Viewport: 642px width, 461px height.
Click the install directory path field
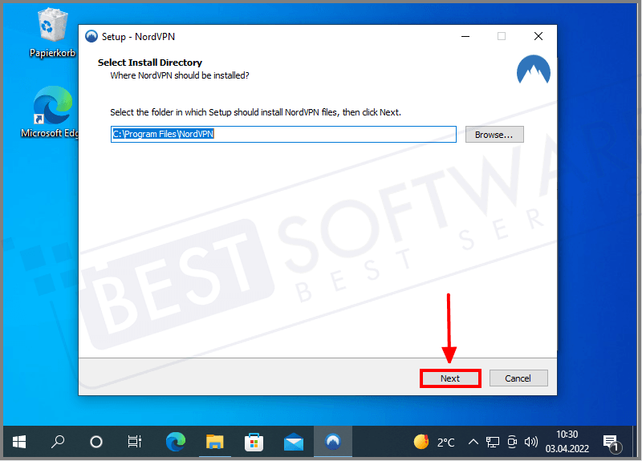pyautogui.click(x=282, y=135)
